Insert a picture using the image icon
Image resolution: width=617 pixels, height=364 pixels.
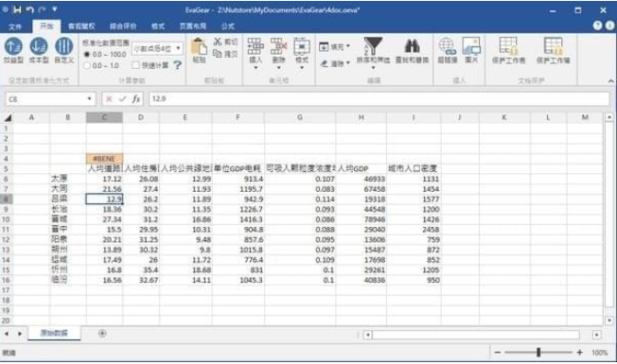pyautogui.click(x=471, y=46)
